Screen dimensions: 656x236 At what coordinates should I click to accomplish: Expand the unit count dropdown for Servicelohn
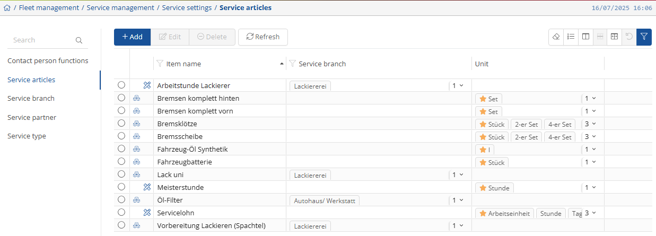[x=590, y=213]
